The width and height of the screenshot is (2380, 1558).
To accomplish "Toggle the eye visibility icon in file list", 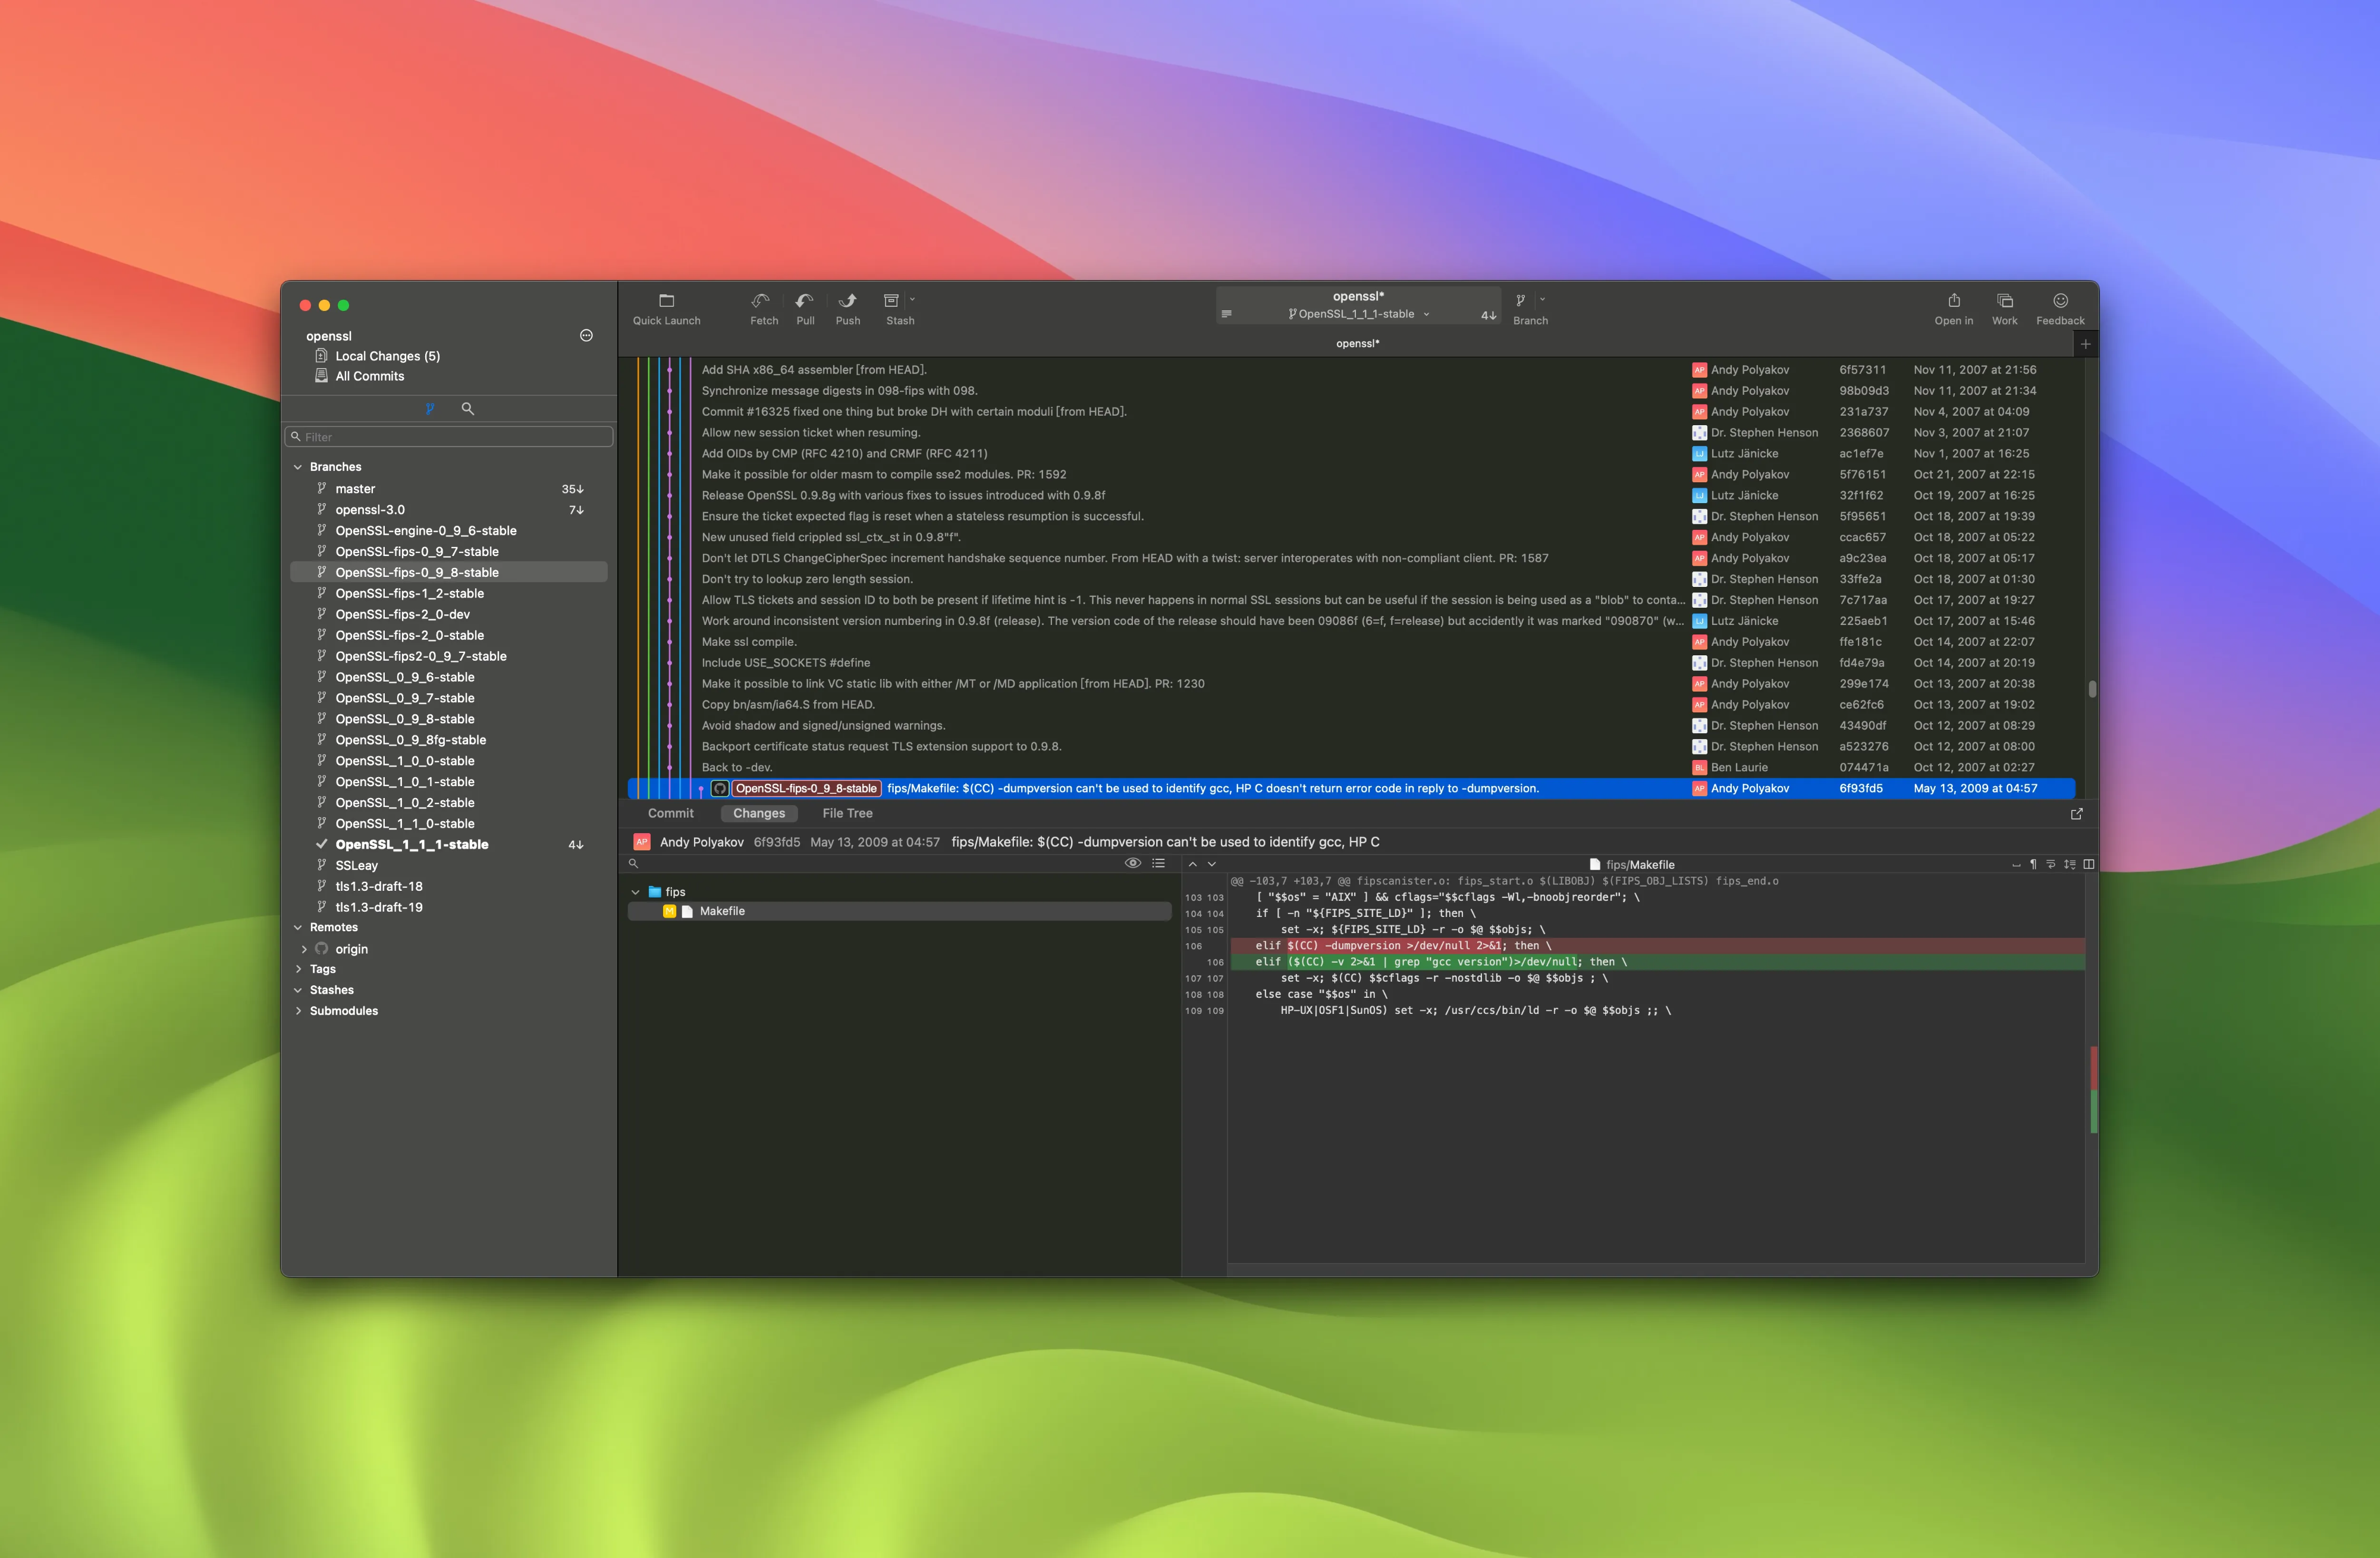I will (x=1132, y=863).
